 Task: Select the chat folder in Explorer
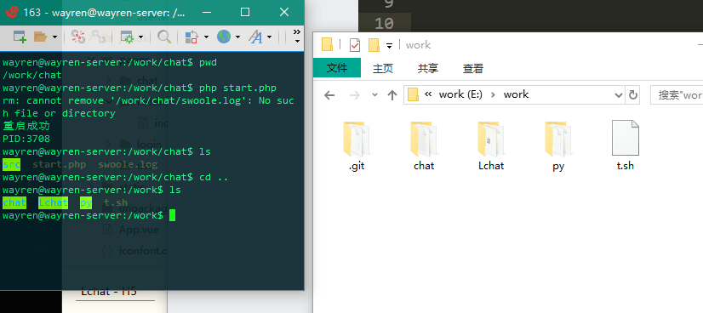pyautogui.click(x=424, y=145)
